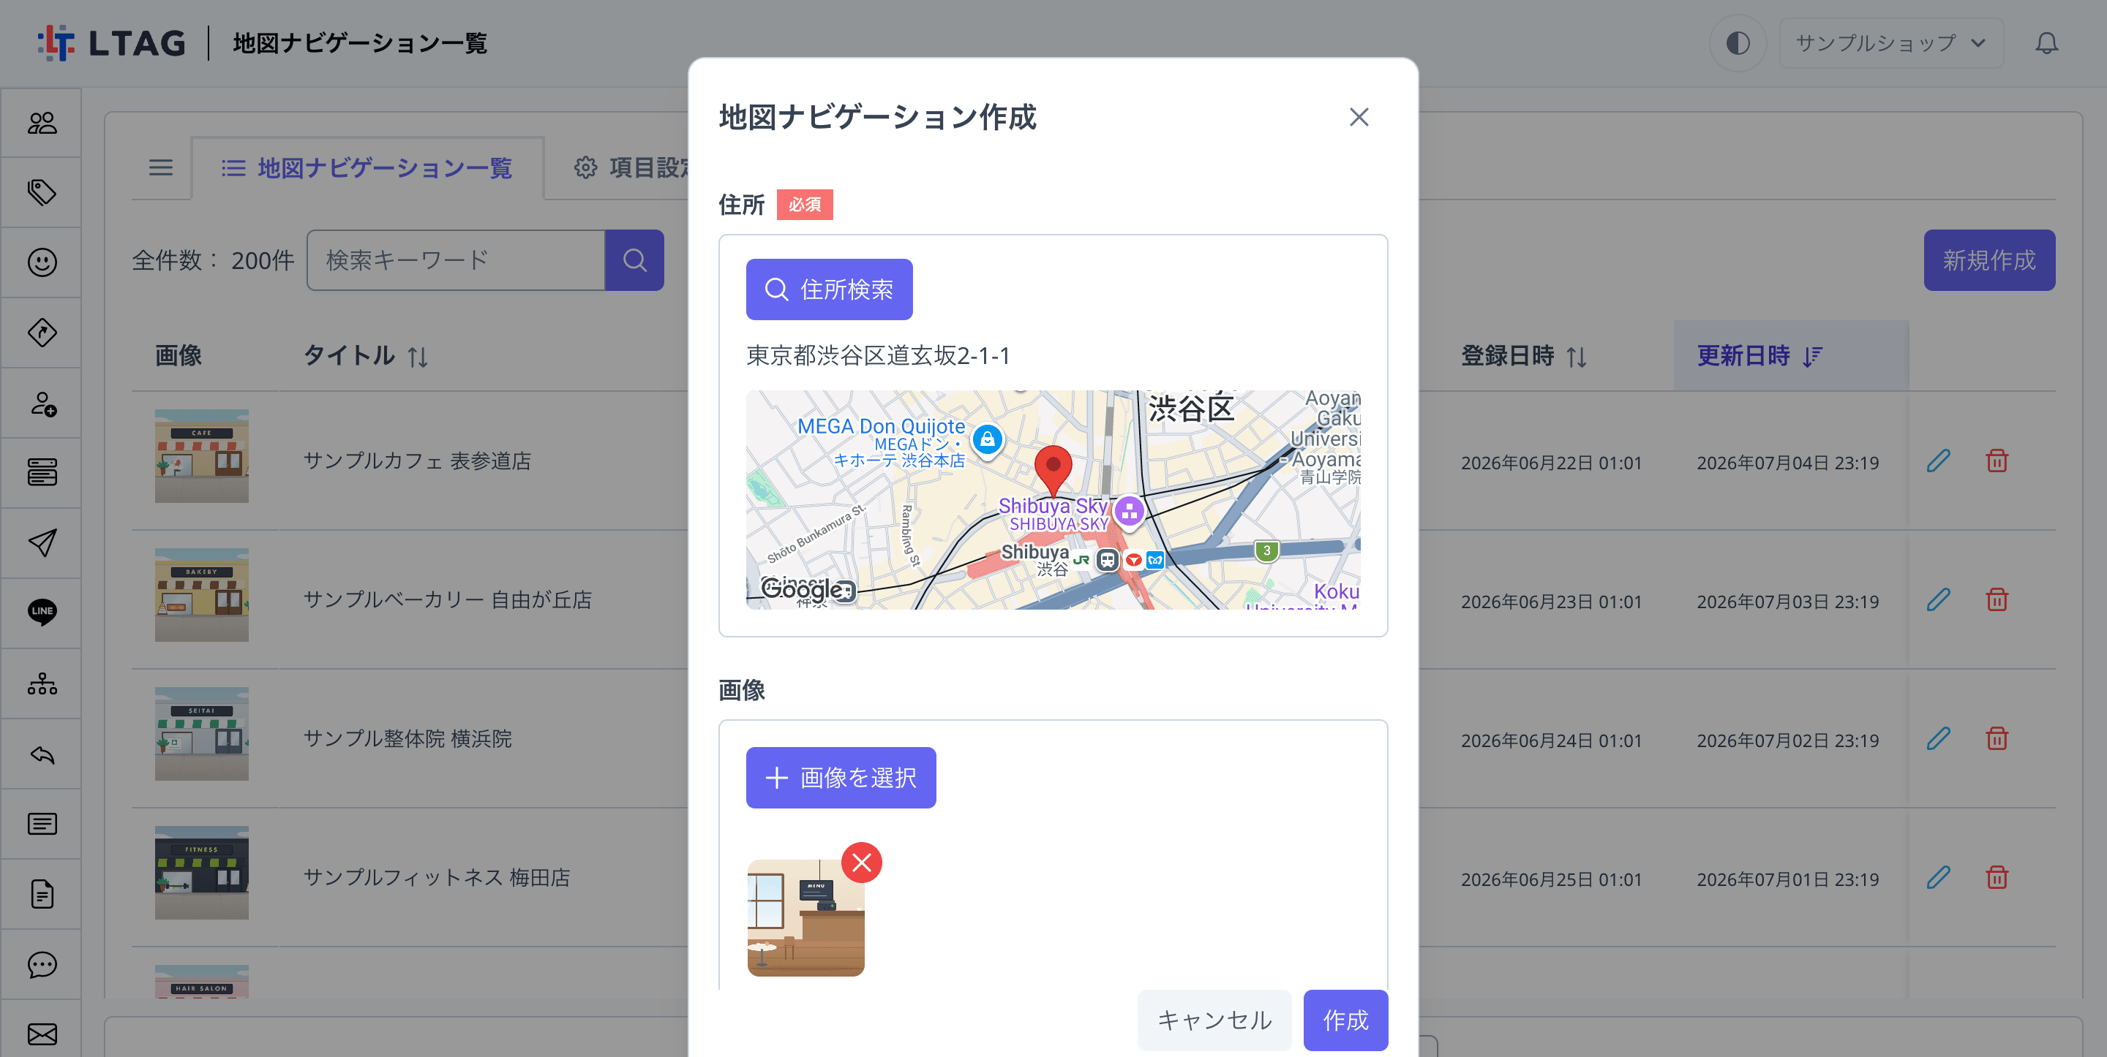Click the search magnifier button beside keyword field

pyautogui.click(x=635, y=260)
